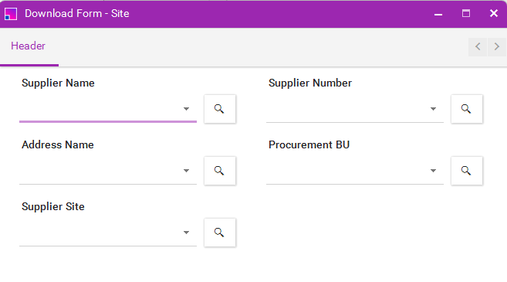This screenshot has height=282, width=507.
Task: Minimize the Download Form window
Action: coord(438,14)
